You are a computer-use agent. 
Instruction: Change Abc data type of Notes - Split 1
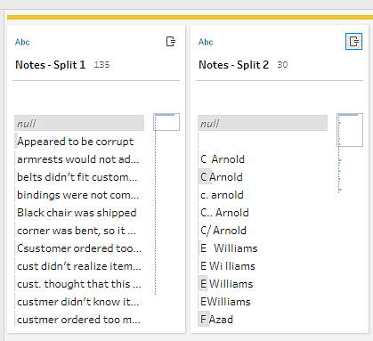coord(22,42)
